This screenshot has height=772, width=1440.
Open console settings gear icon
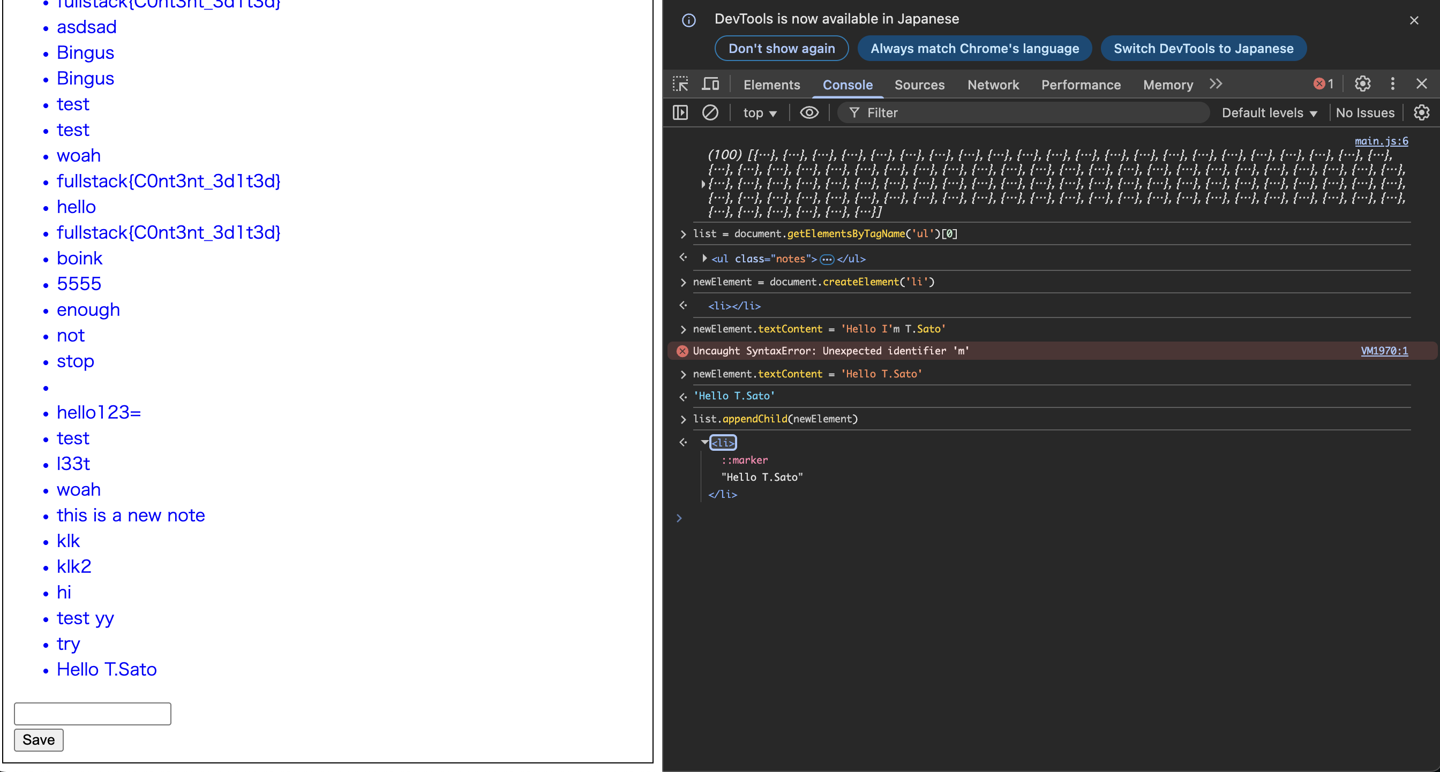point(1421,113)
